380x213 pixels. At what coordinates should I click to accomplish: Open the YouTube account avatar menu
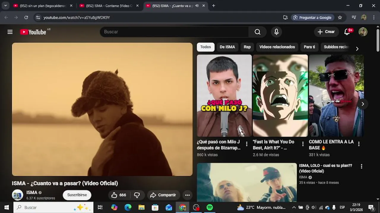point(363,32)
